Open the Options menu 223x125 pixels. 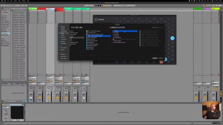24,1
